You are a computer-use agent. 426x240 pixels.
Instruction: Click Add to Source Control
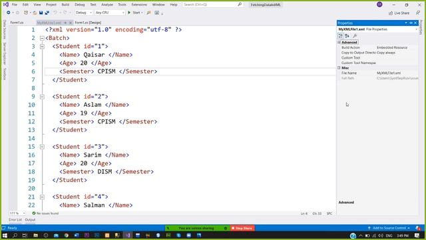(389, 228)
